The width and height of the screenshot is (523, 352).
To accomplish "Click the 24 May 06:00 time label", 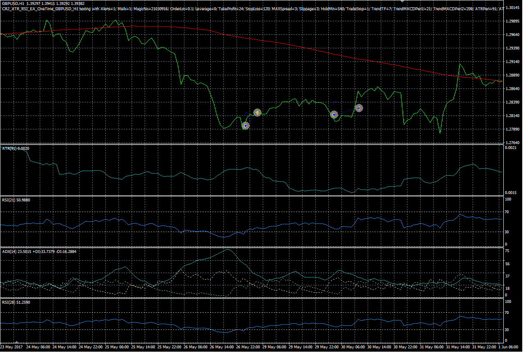I will click(38, 347).
